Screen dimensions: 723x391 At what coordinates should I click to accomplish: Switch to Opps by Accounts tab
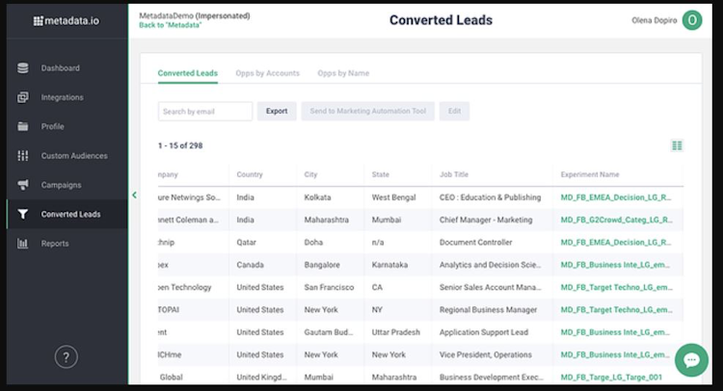(x=267, y=73)
